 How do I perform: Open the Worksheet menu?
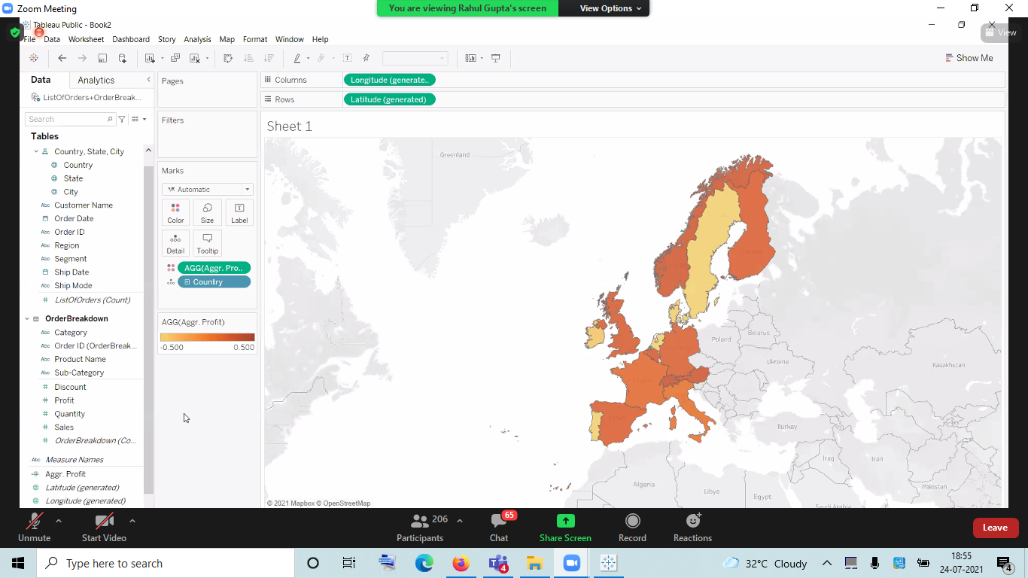coord(86,39)
